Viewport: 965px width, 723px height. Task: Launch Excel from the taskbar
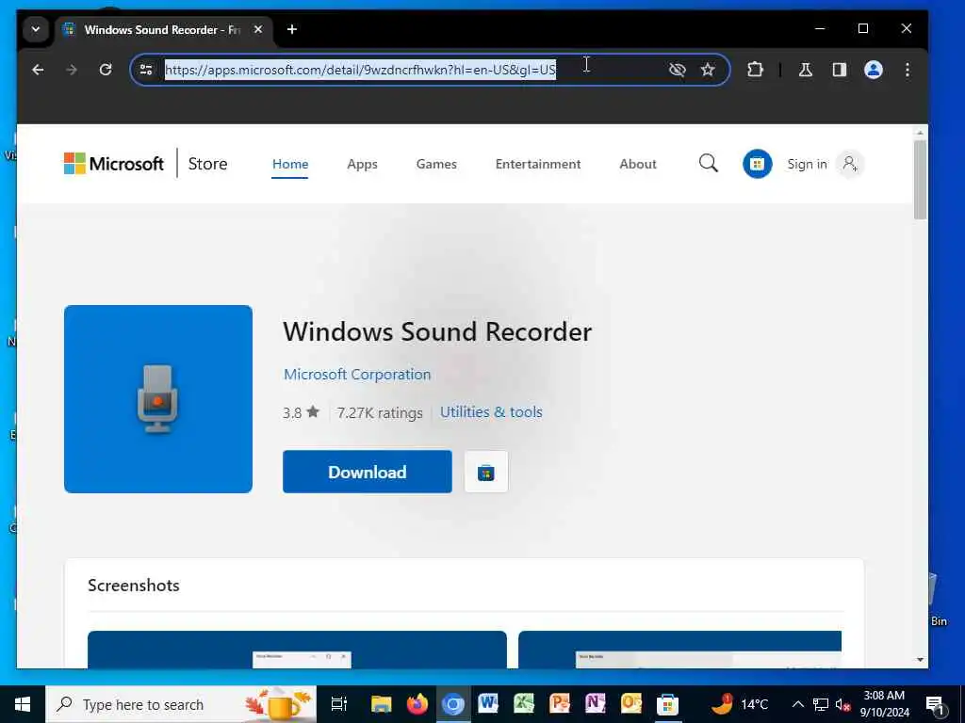524,704
